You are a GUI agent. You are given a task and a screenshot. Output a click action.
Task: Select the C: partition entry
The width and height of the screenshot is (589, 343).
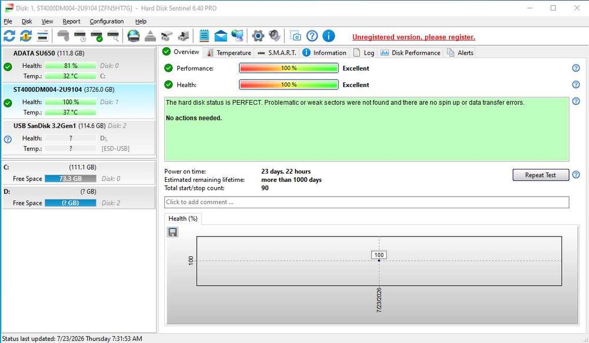tap(78, 173)
